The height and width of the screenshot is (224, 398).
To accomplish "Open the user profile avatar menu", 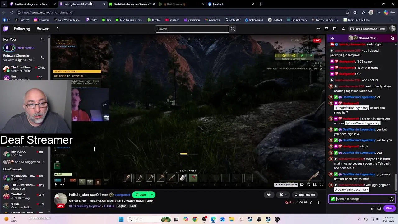I will [392, 29].
